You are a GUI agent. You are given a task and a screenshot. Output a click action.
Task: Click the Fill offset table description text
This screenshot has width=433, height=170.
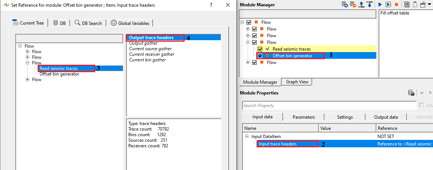(x=395, y=13)
